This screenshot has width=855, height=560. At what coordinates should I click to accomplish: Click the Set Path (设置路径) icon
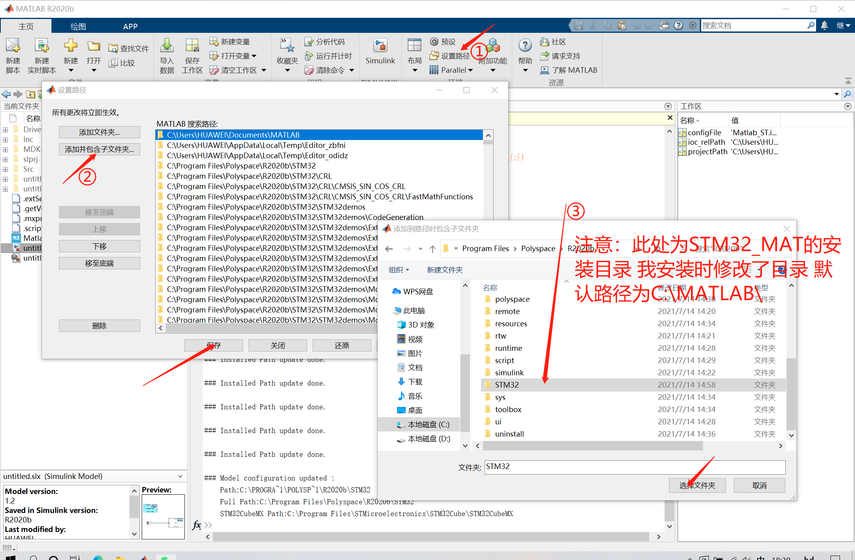(435, 56)
